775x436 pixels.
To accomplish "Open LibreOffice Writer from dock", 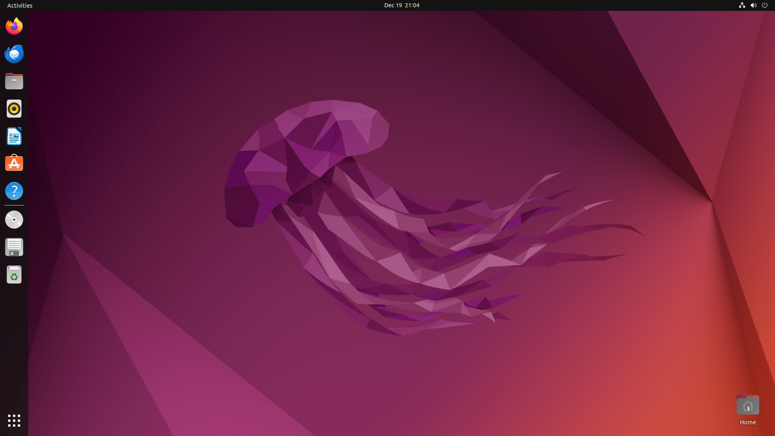I will click(x=14, y=136).
